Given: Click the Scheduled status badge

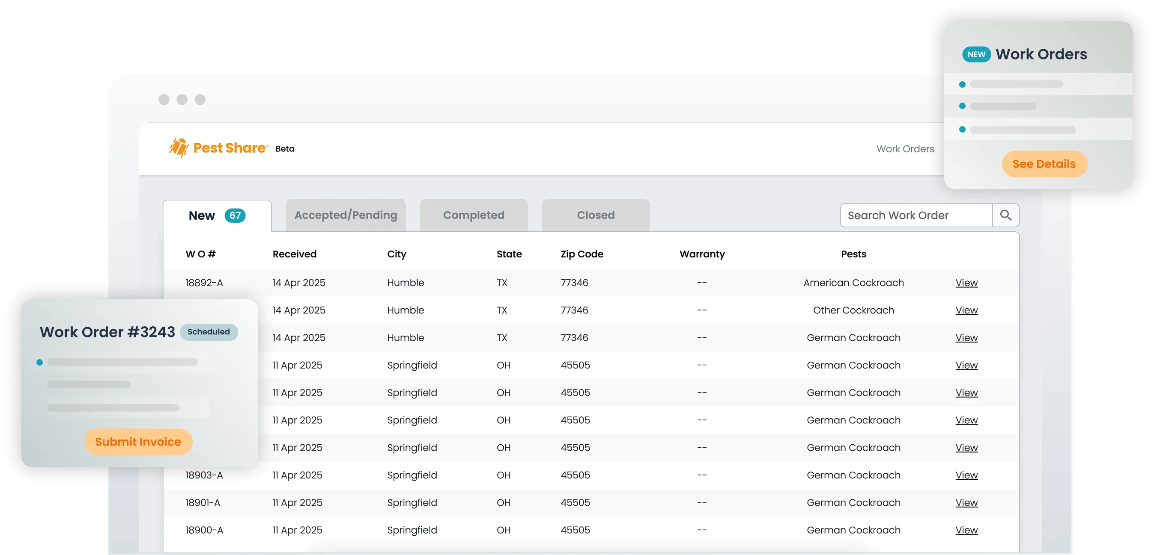Looking at the screenshot, I should (x=208, y=332).
